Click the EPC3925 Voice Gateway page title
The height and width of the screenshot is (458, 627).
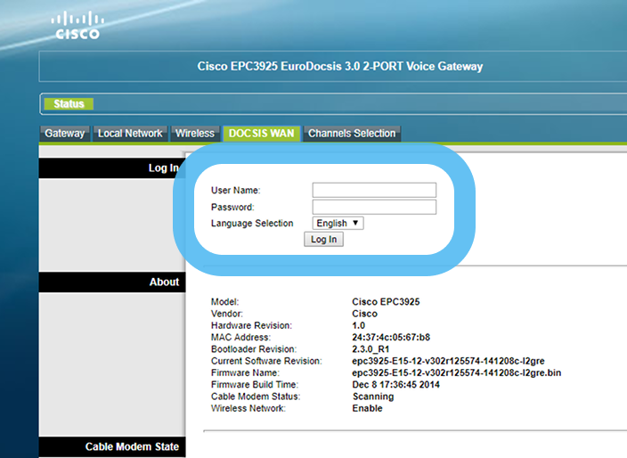pos(339,67)
